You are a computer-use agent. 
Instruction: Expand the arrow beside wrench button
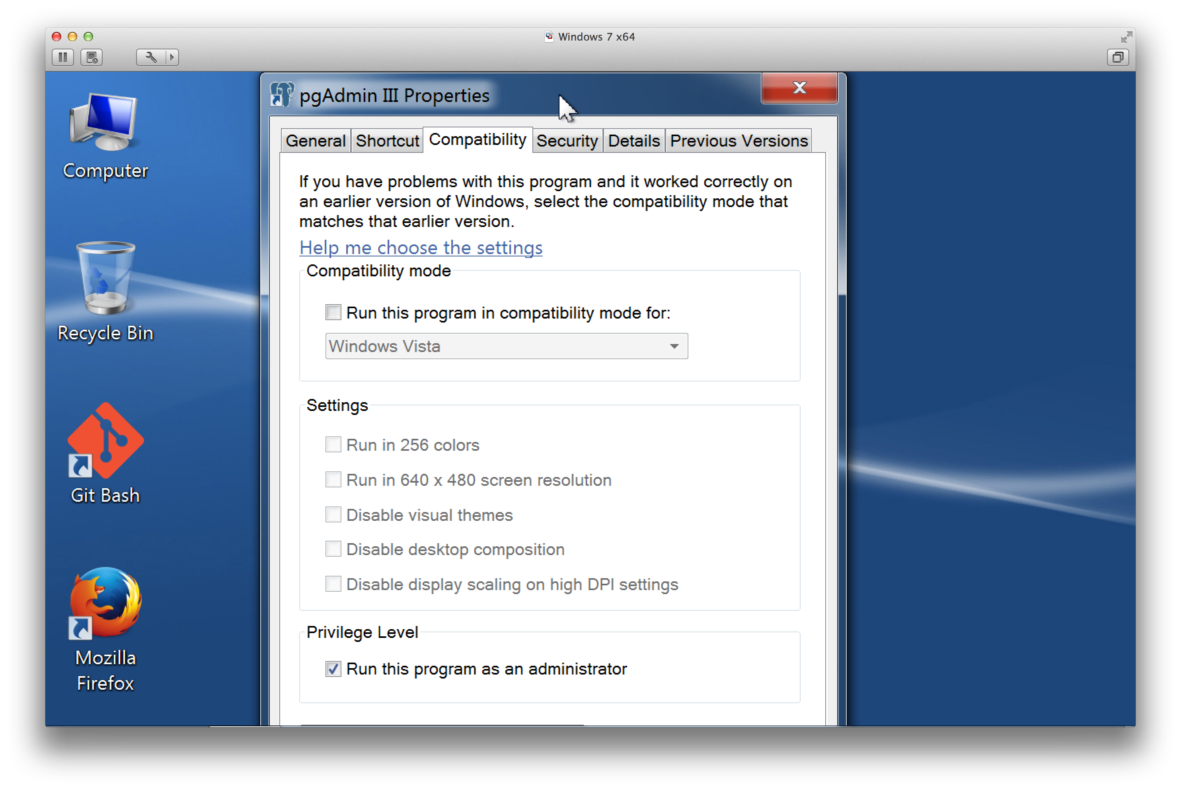(171, 57)
